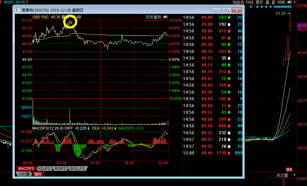
Task: Click the 加自选 add-to-watchlist button
Action: click(x=238, y=2)
